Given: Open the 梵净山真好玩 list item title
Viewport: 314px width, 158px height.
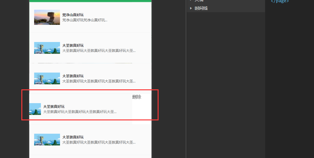Looking at the screenshot, I should (73, 15).
